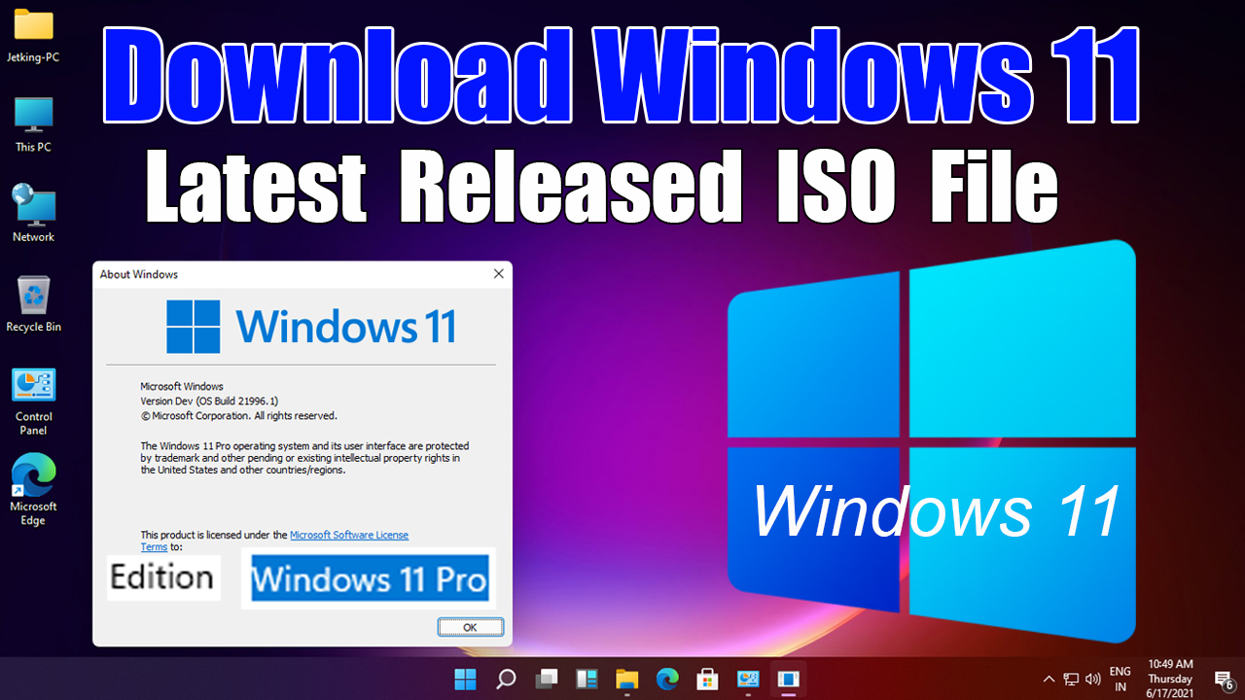Viewport: 1245px width, 700px height.
Task: Open This PC desktop icon
Action: (33, 124)
